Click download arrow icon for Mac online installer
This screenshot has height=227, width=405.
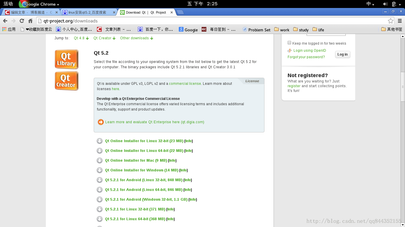(100, 160)
